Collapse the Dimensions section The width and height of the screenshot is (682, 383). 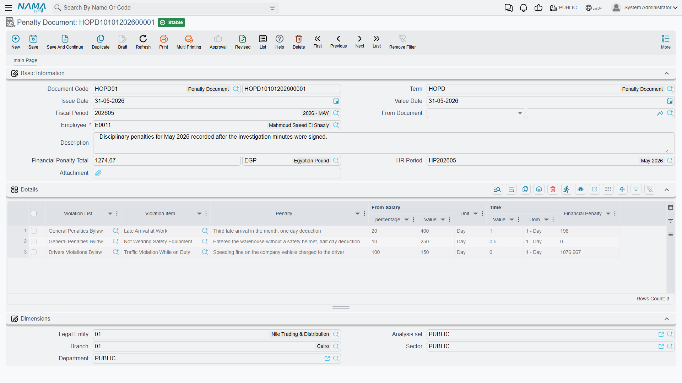[x=667, y=319]
